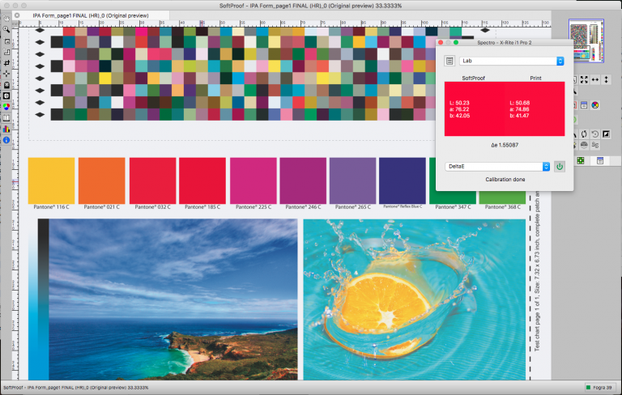
Task: Click the green grid icon
Action: tap(581, 160)
